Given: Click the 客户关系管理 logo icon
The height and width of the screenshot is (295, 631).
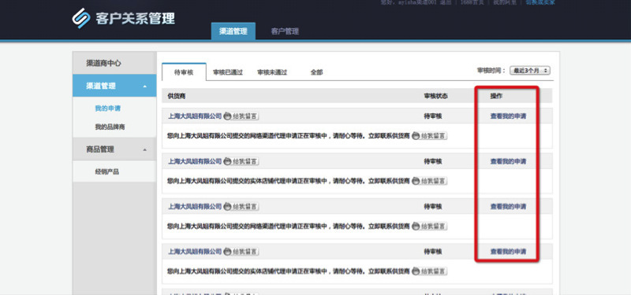Looking at the screenshot, I should pos(81,18).
